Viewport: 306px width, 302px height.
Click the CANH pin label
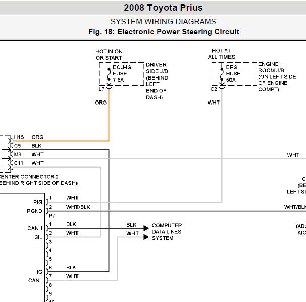[35, 228]
